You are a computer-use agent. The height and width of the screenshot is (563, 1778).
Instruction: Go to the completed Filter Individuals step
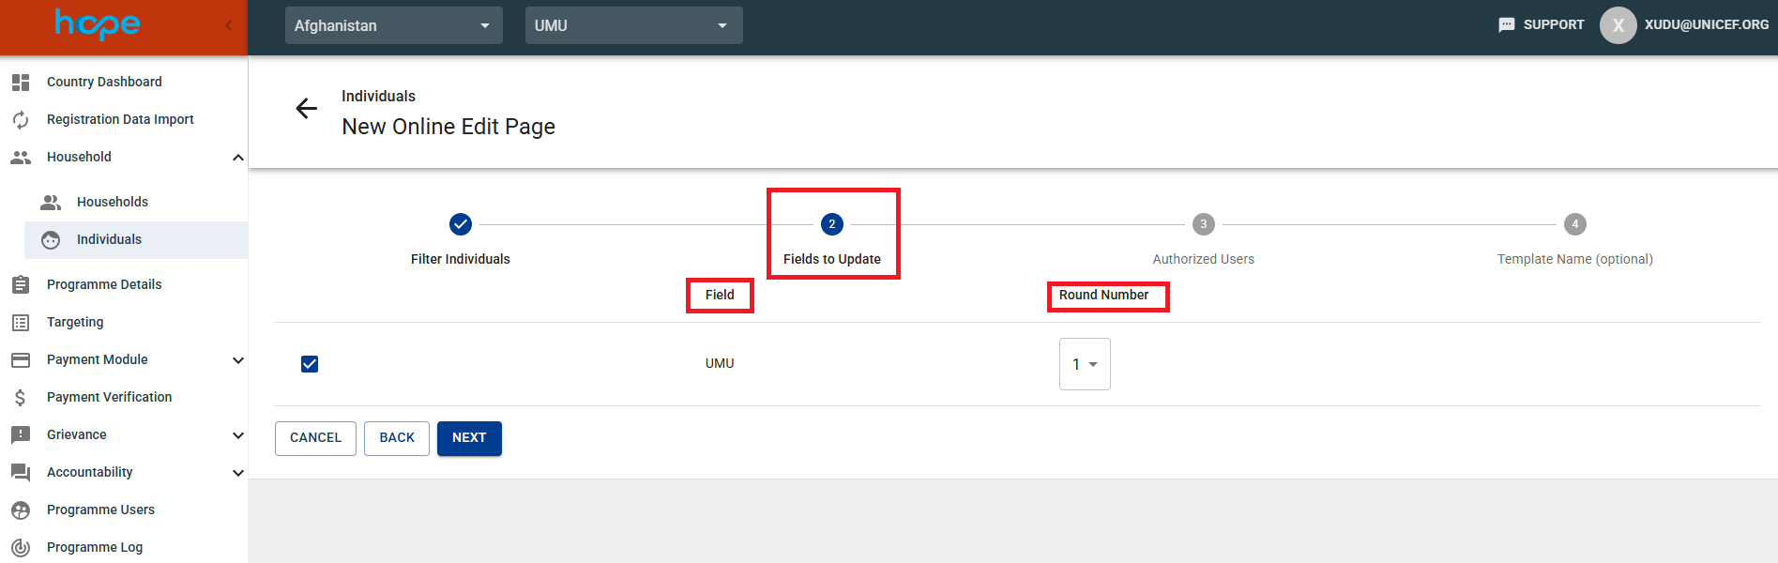click(x=460, y=225)
